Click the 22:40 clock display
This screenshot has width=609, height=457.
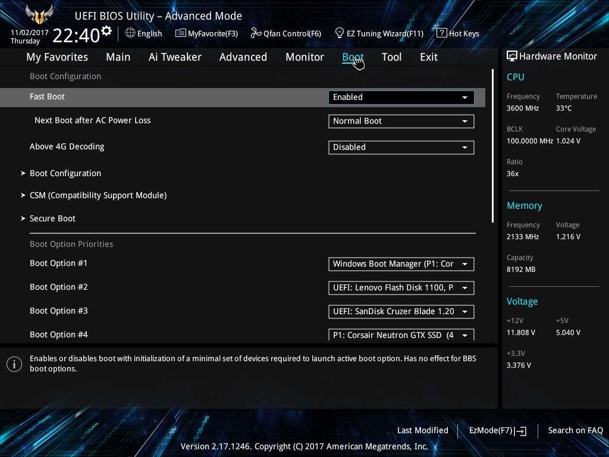pyautogui.click(x=76, y=35)
